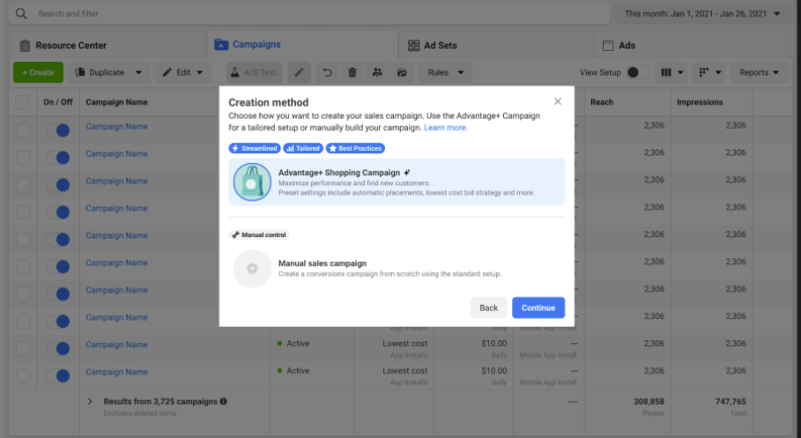Click the pencil edit icon in toolbar
801x438 pixels.
pyautogui.click(x=300, y=72)
